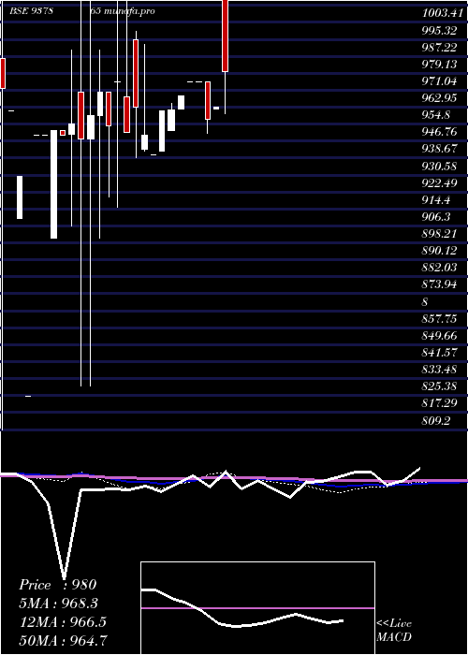Click the 962.95 price axis label

tap(440, 98)
